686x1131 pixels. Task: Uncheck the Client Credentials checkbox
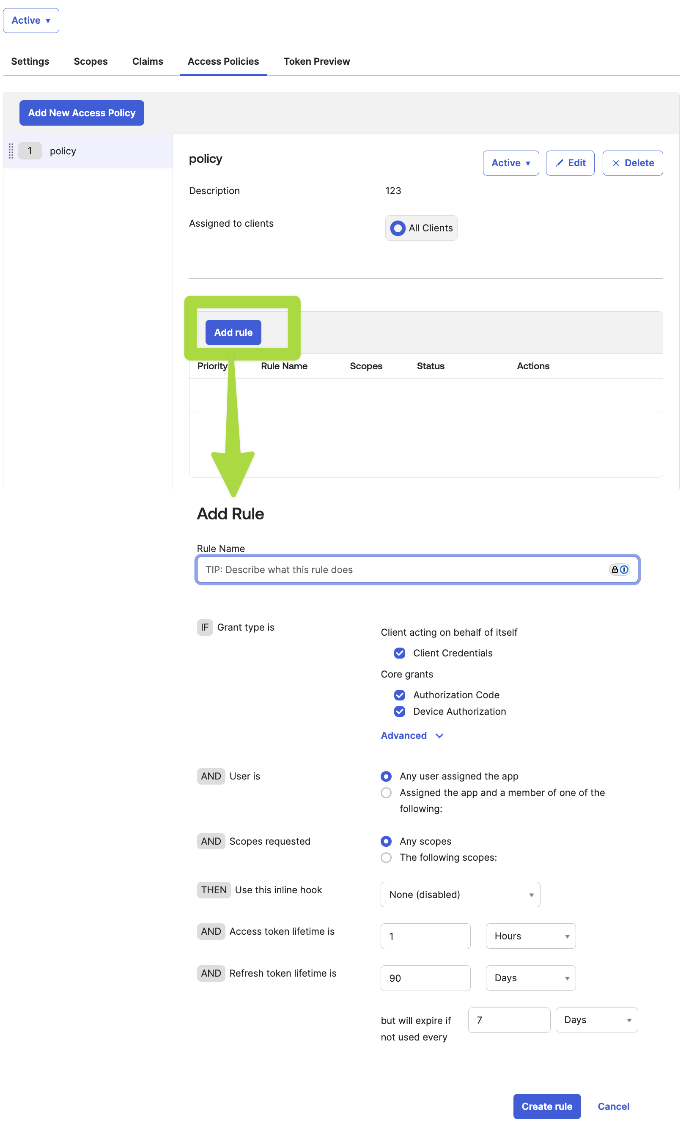[x=400, y=653]
